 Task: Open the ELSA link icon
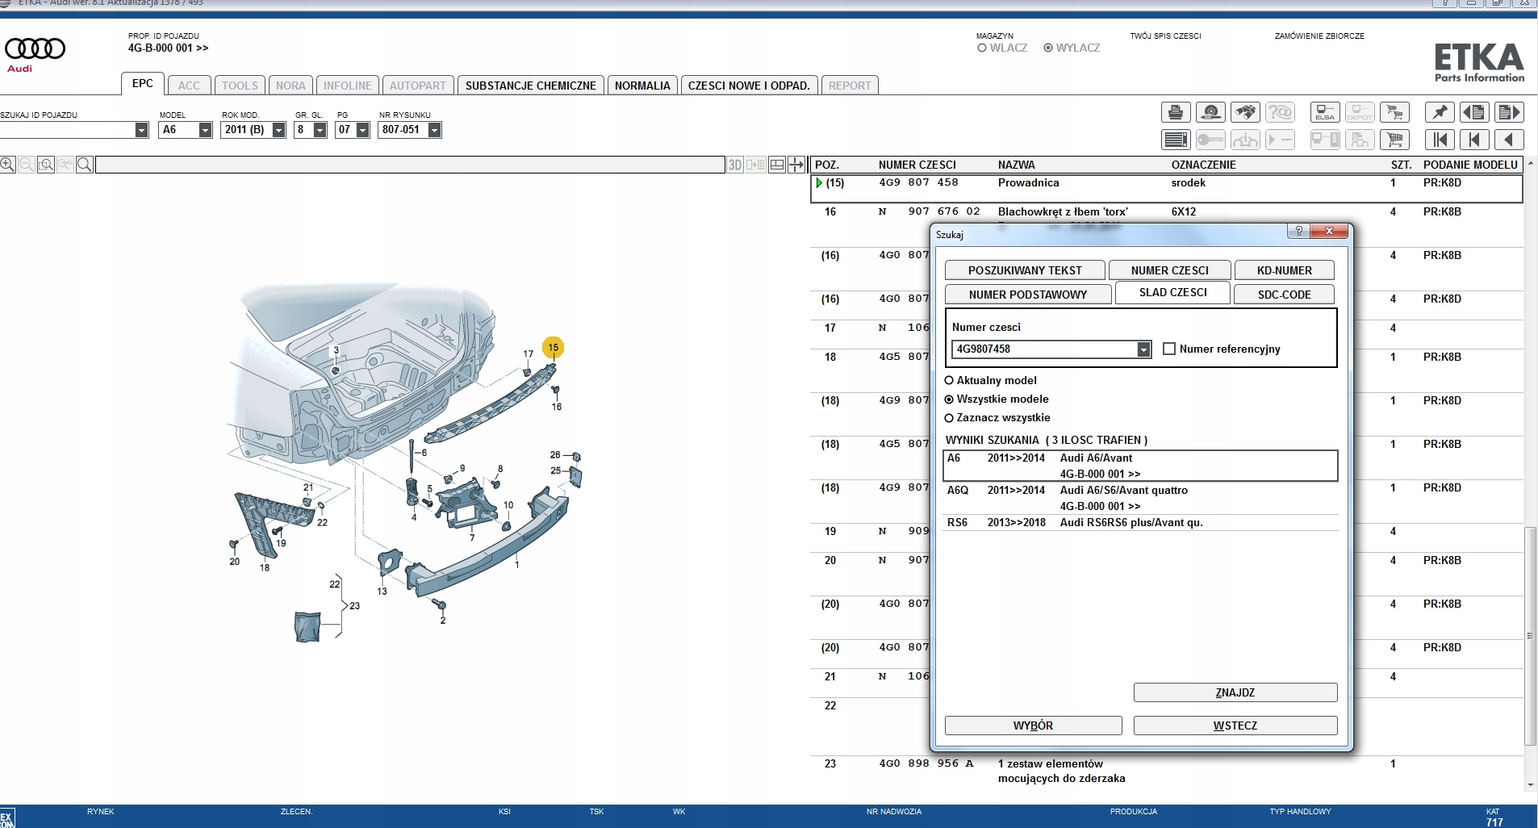1325,112
